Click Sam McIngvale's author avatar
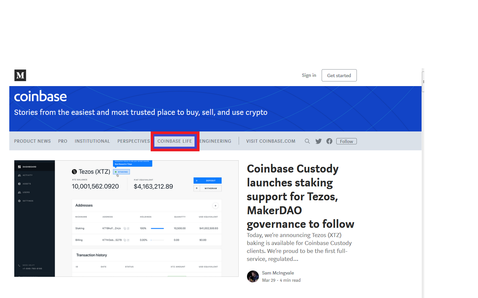Image resolution: width=478 pixels, height=298 pixels. [253, 276]
